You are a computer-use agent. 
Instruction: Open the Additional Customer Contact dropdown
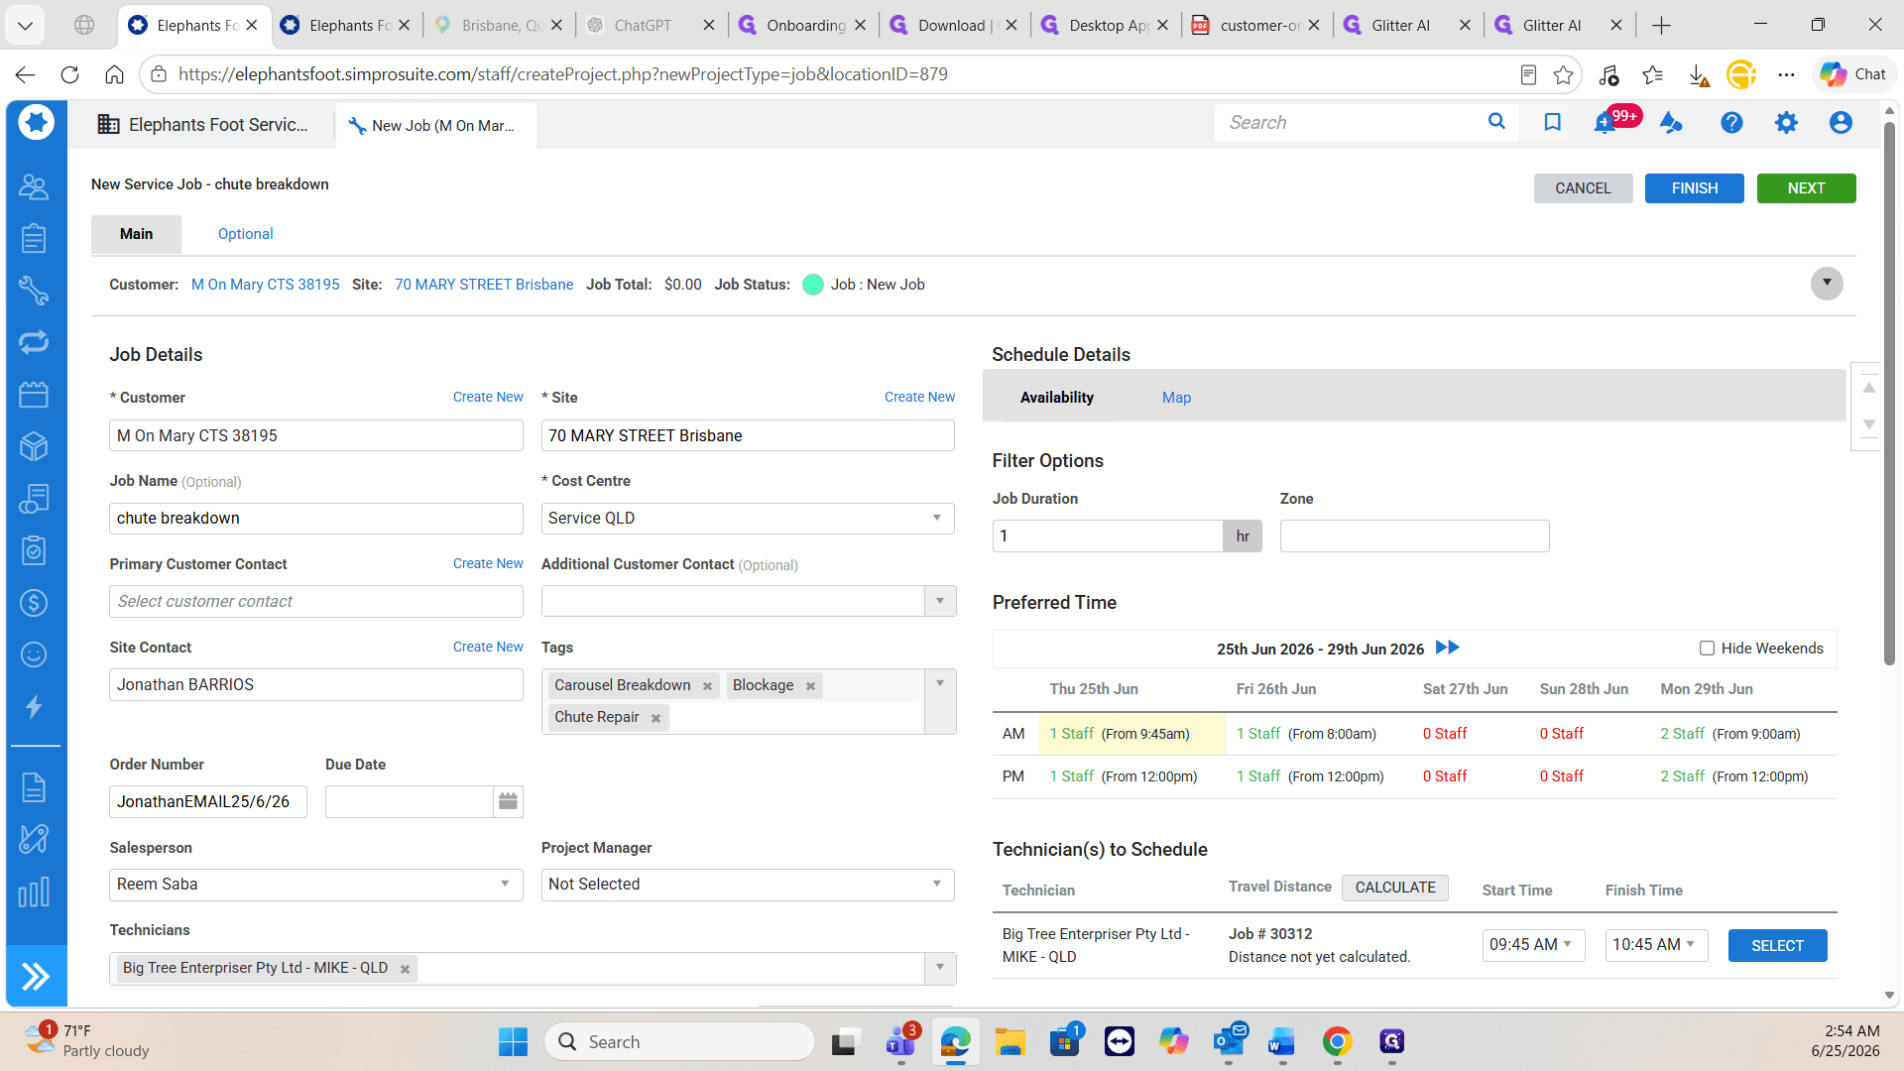pos(940,601)
